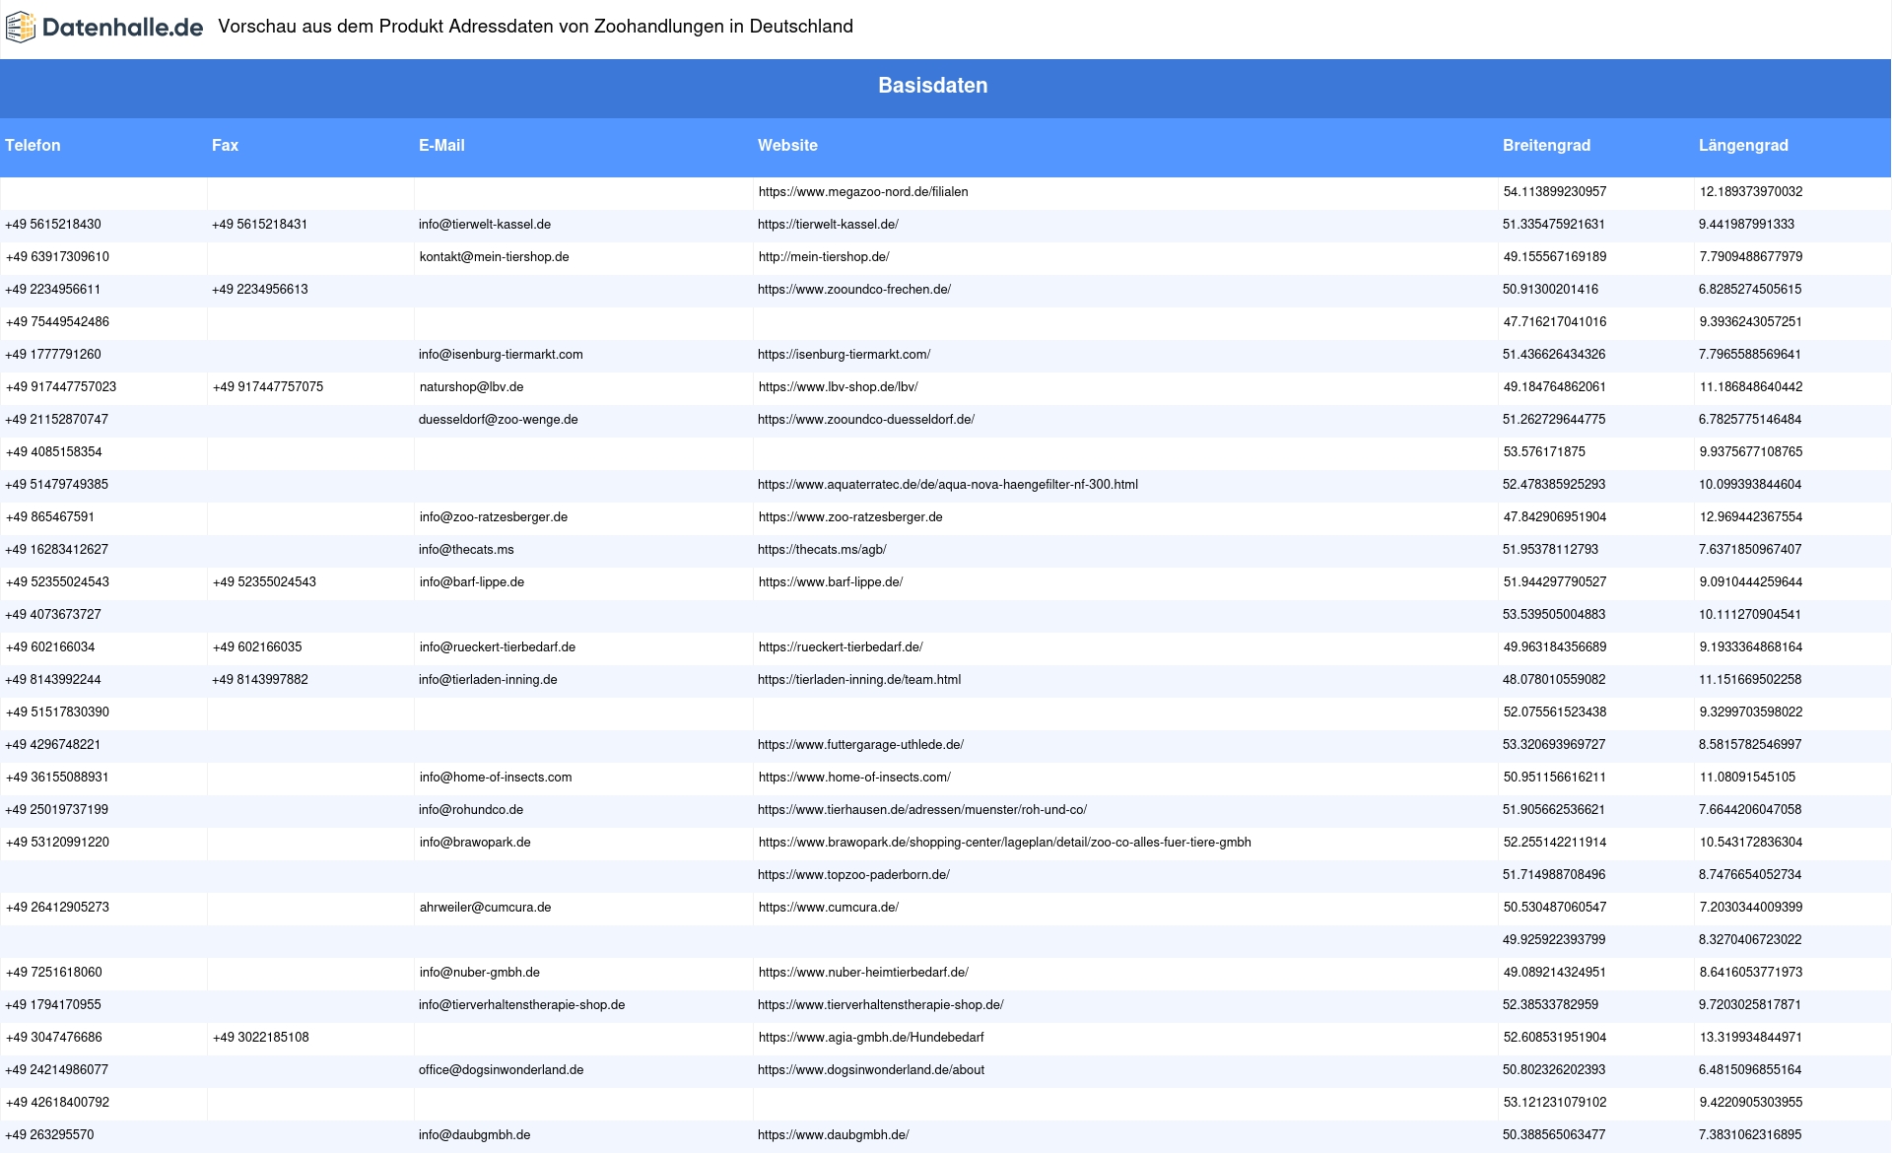Click phone number +49 51517830390
Viewport: 1892px width, 1153px height.
57,712
